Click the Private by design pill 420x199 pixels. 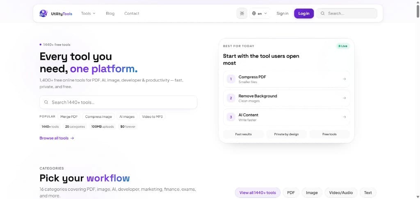286,134
